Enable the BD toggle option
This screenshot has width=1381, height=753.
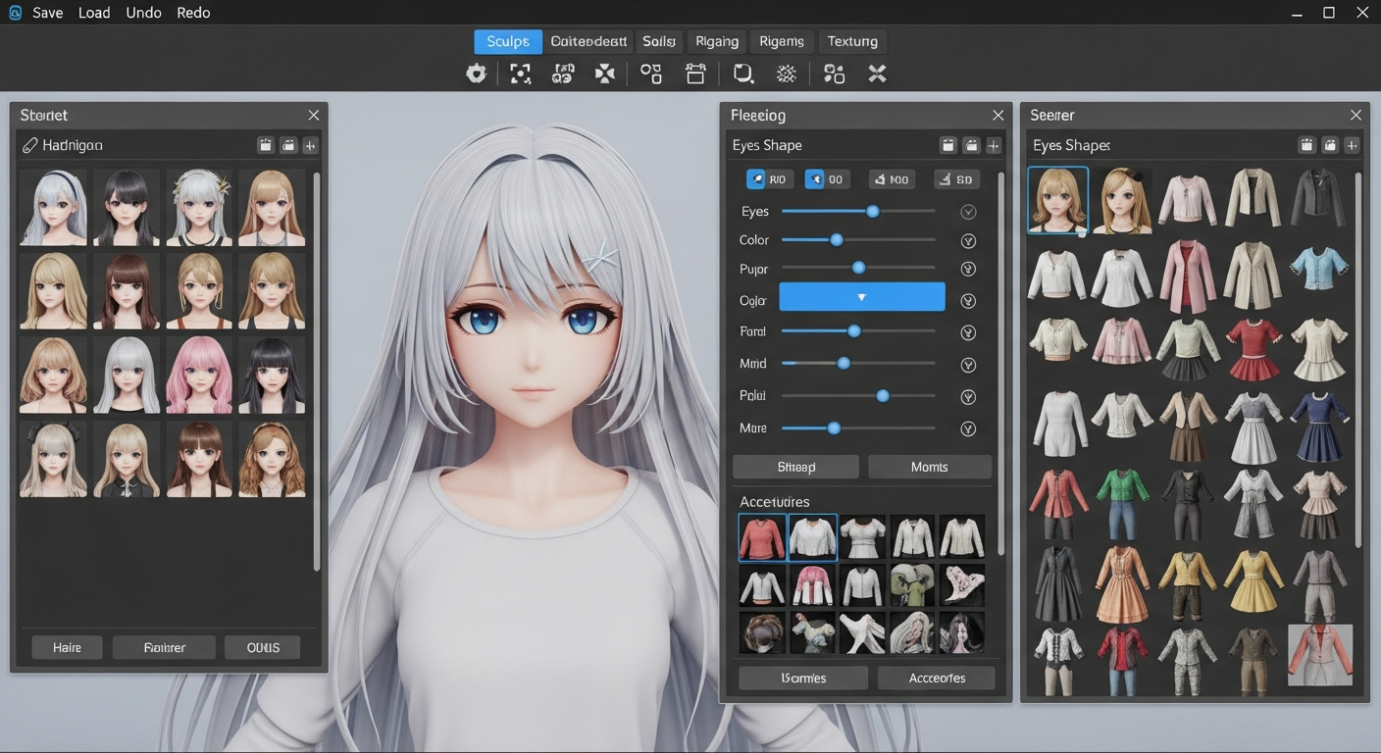click(x=955, y=179)
